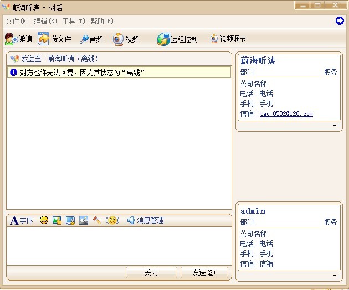Click the 发送(S) send button
Image resolution: width=349 pixels, height=290 pixels.
pos(204,272)
